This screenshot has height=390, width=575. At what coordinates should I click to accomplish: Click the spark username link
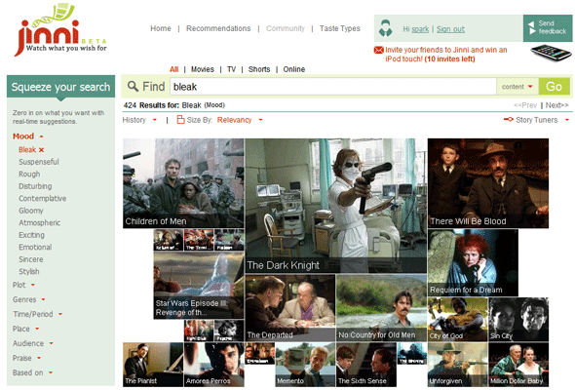point(420,29)
